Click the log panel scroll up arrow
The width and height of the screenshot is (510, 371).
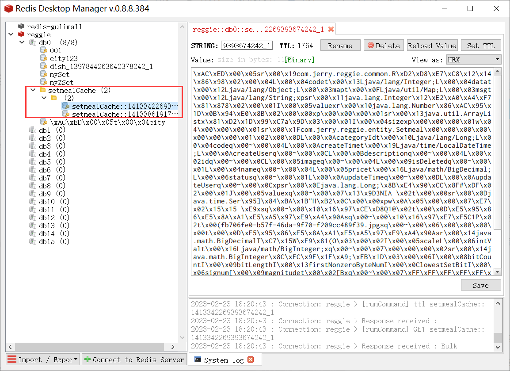(x=498, y=303)
